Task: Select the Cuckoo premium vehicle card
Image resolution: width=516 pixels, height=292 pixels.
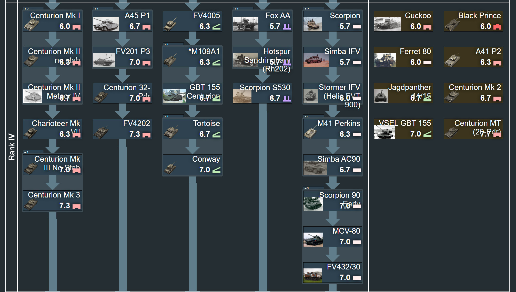Action: click(x=403, y=21)
